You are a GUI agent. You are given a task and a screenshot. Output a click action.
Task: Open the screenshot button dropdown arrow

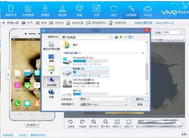[38, 125]
